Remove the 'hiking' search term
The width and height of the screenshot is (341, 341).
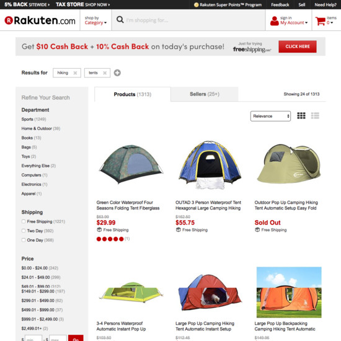tap(75, 73)
